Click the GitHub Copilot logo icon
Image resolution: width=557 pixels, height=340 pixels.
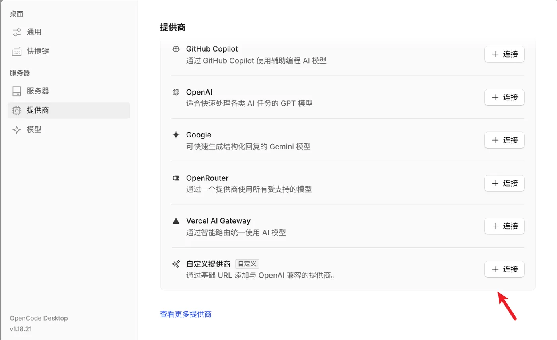pyautogui.click(x=176, y=49)
